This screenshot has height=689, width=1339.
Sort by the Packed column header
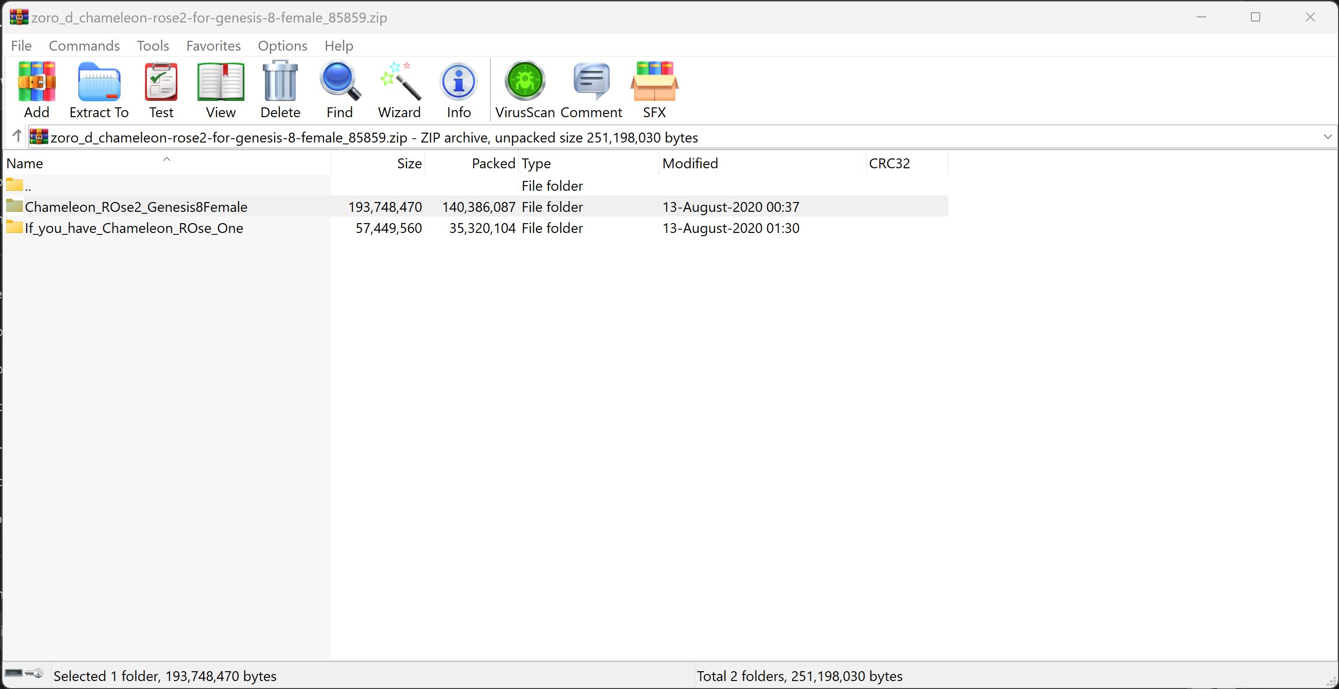click(493, 163)
